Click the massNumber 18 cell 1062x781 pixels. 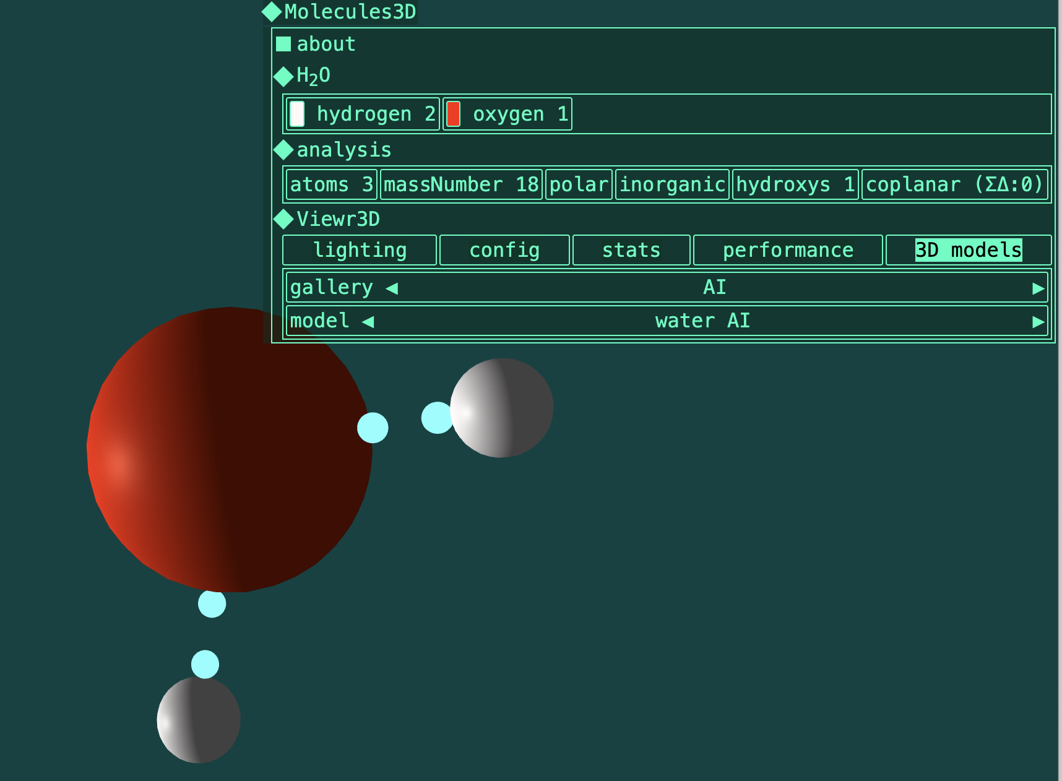click(x=461, y=184)
